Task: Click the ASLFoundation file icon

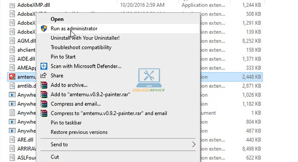Action: pyautogui.click(x=12, y=158)
